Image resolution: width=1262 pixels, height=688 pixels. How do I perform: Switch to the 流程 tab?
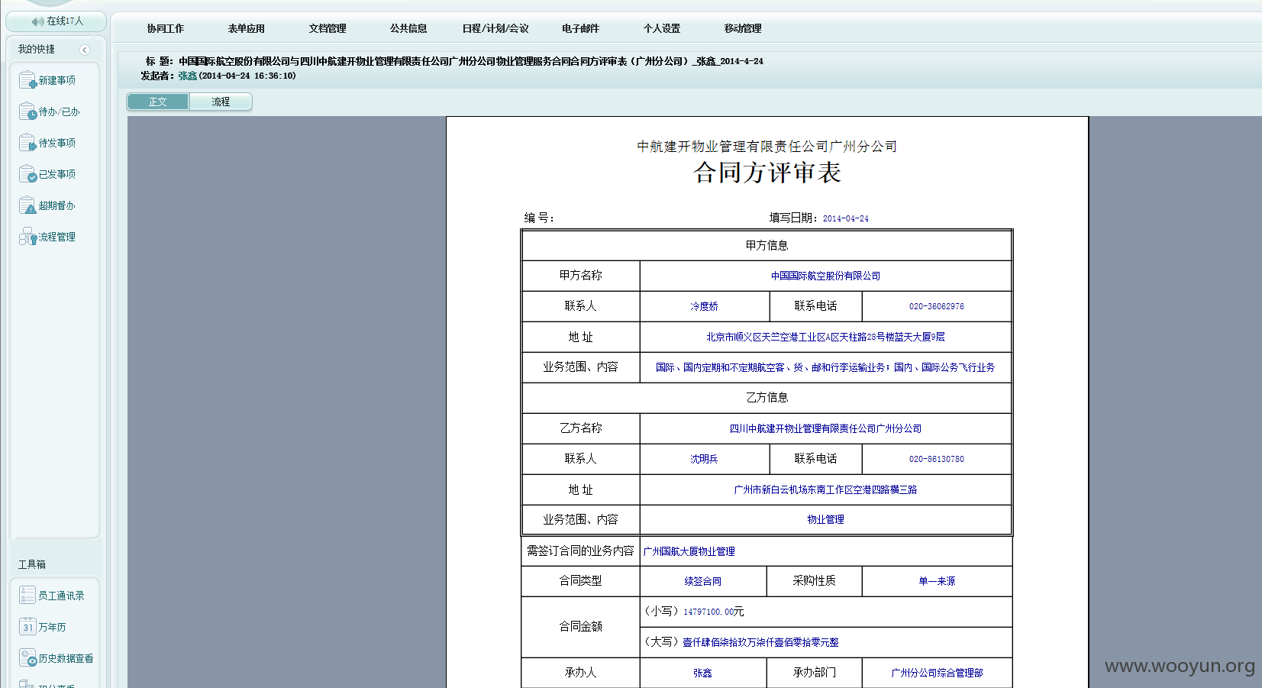tap(221, 102)
